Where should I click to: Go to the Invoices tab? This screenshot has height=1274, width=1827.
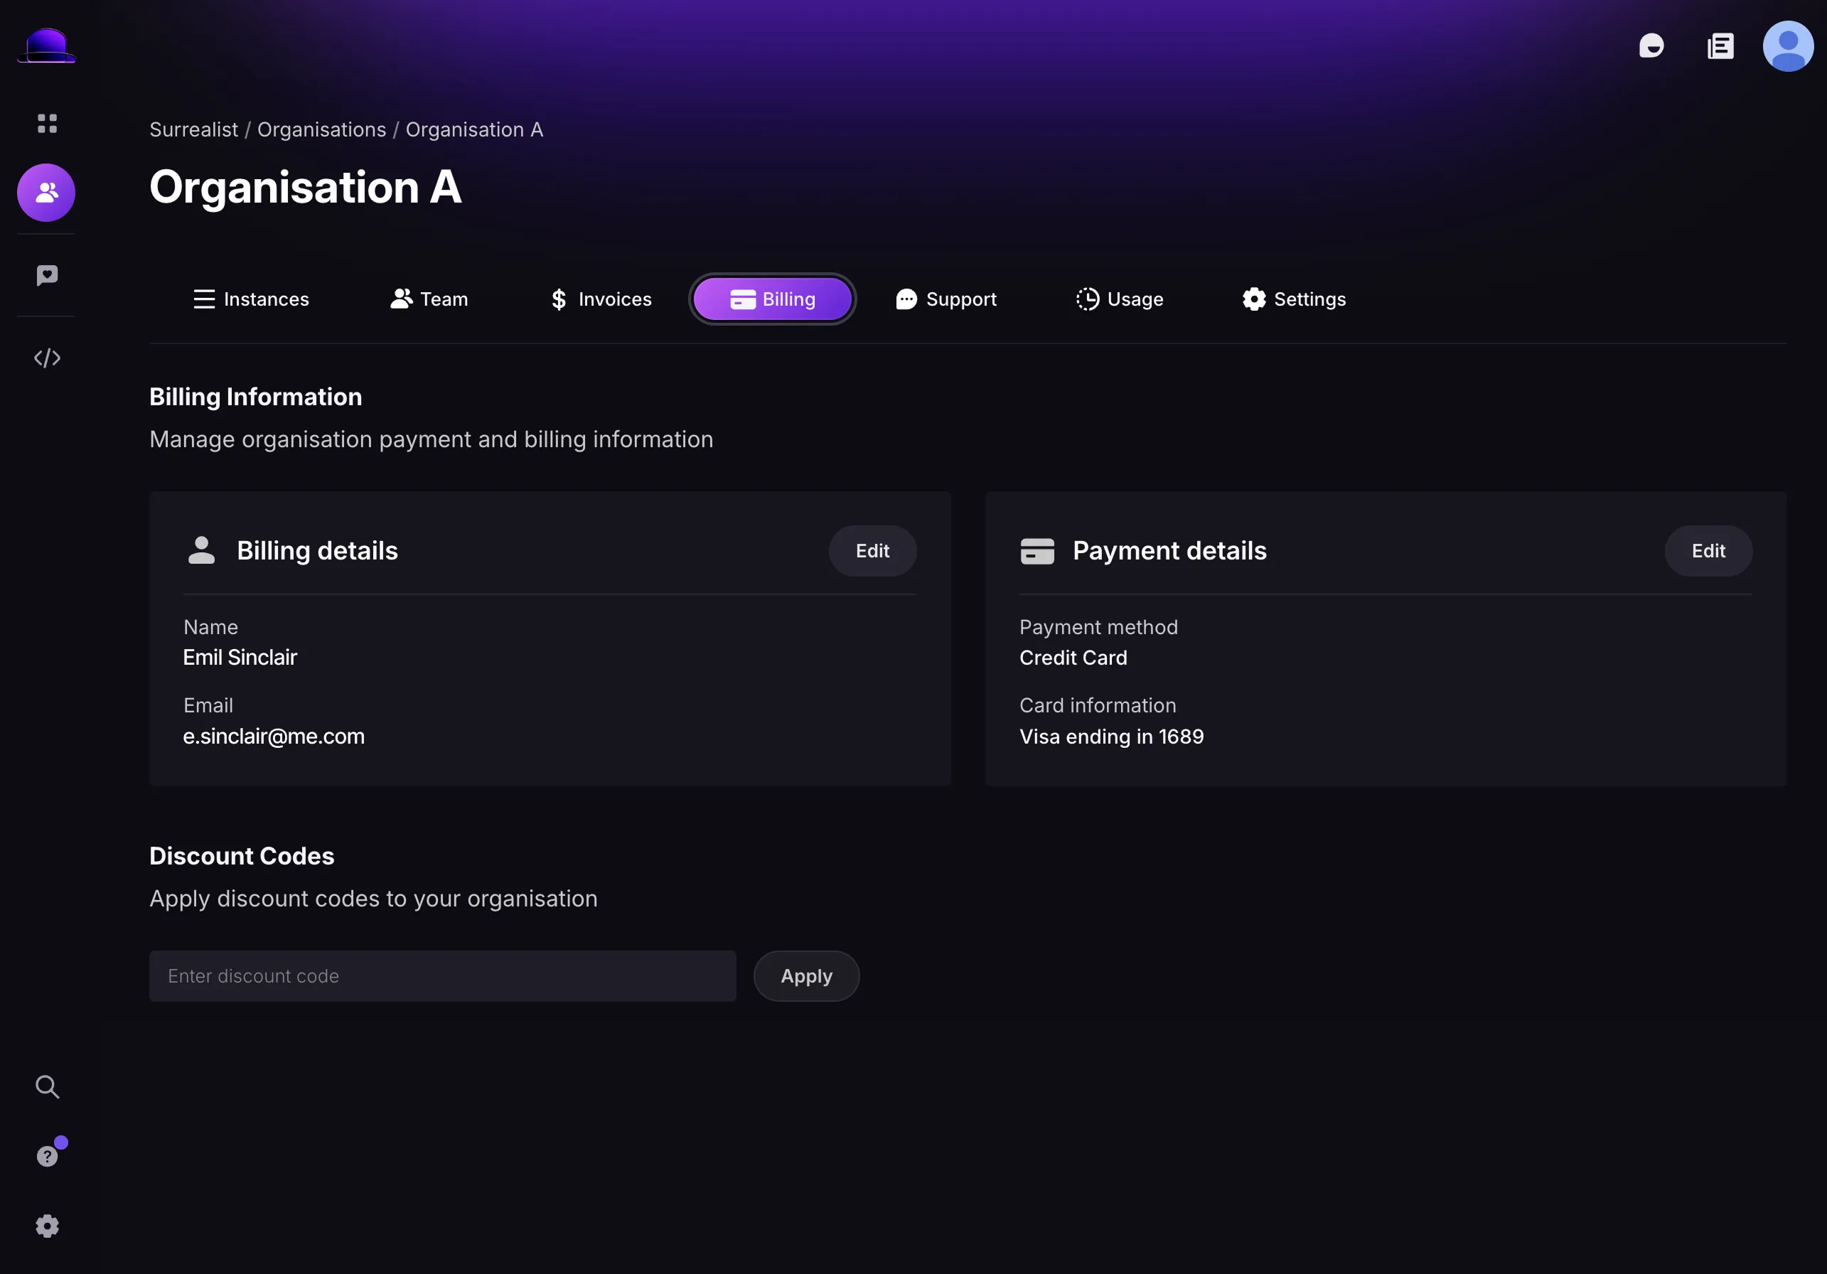coord(601,299)
